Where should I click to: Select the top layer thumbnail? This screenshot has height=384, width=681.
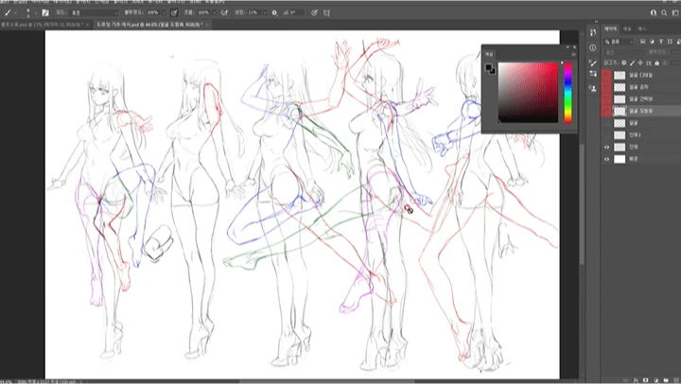pos(620,75)
